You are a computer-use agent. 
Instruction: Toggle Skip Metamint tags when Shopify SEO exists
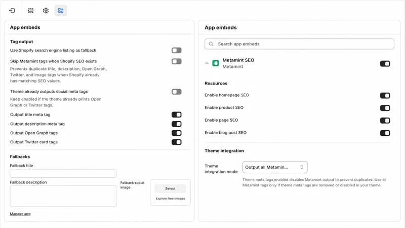[176, 61]
